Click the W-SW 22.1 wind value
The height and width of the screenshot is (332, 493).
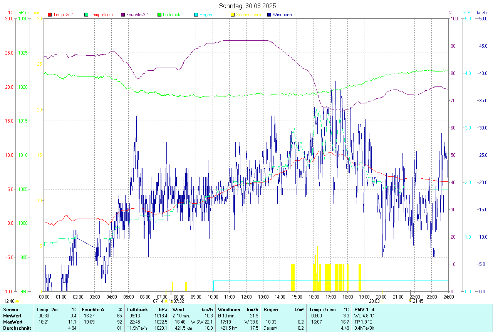pos(202,322)
